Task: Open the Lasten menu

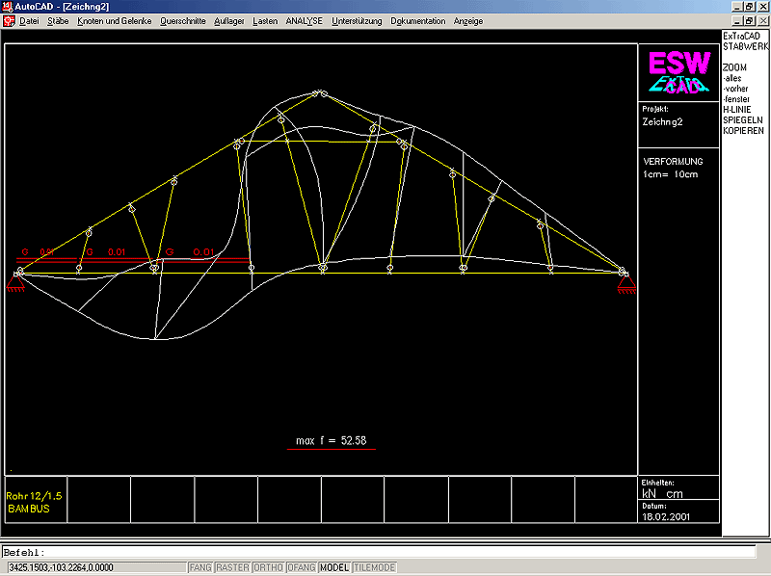Action: click(x=265, y=21)
